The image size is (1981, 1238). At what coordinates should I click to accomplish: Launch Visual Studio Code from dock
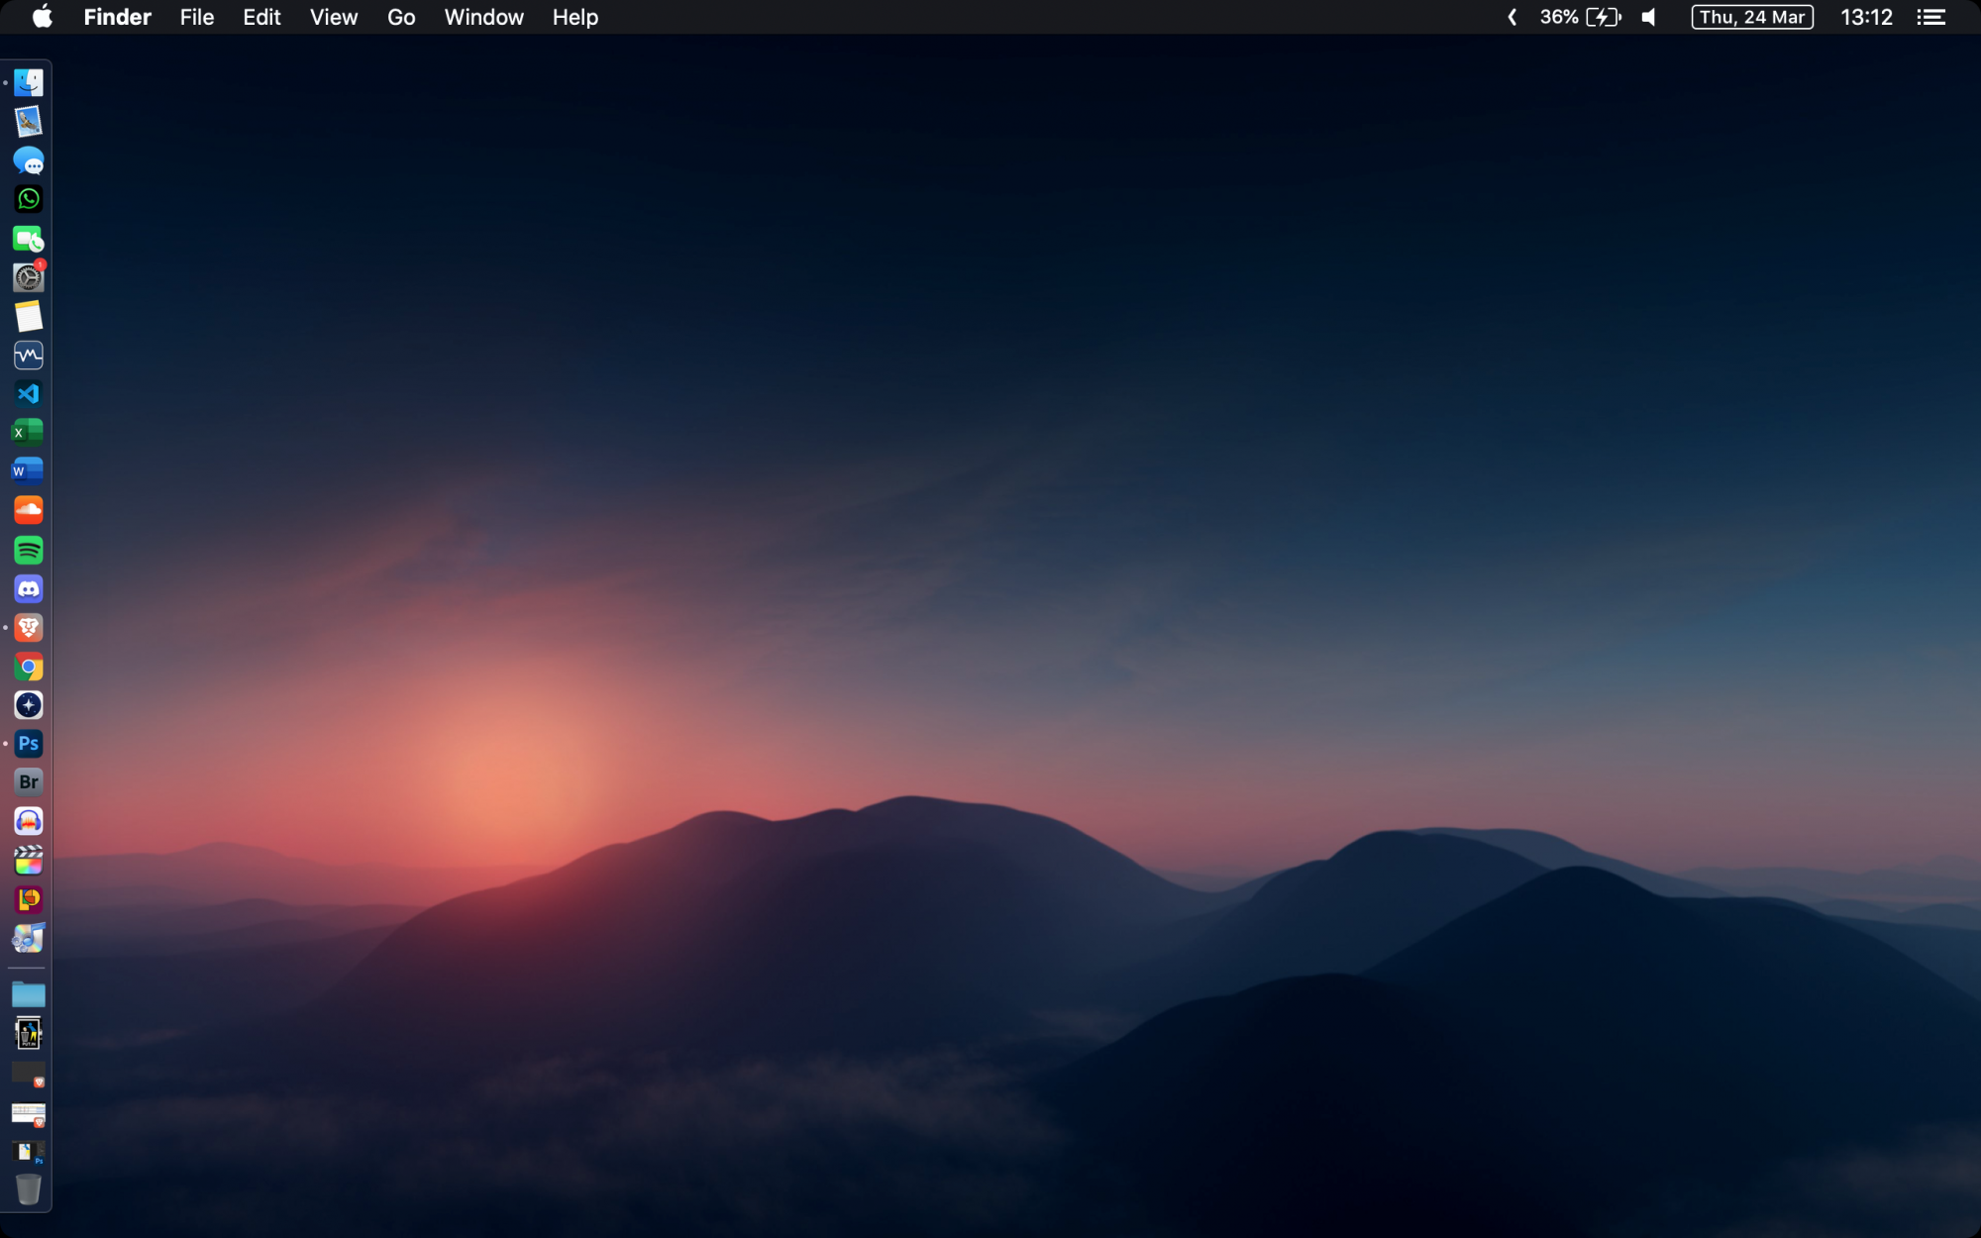29,394
